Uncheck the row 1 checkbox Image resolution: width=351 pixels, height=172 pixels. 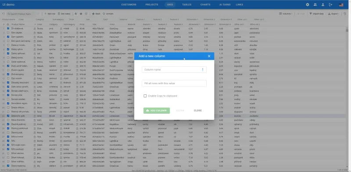coord(8,29)
